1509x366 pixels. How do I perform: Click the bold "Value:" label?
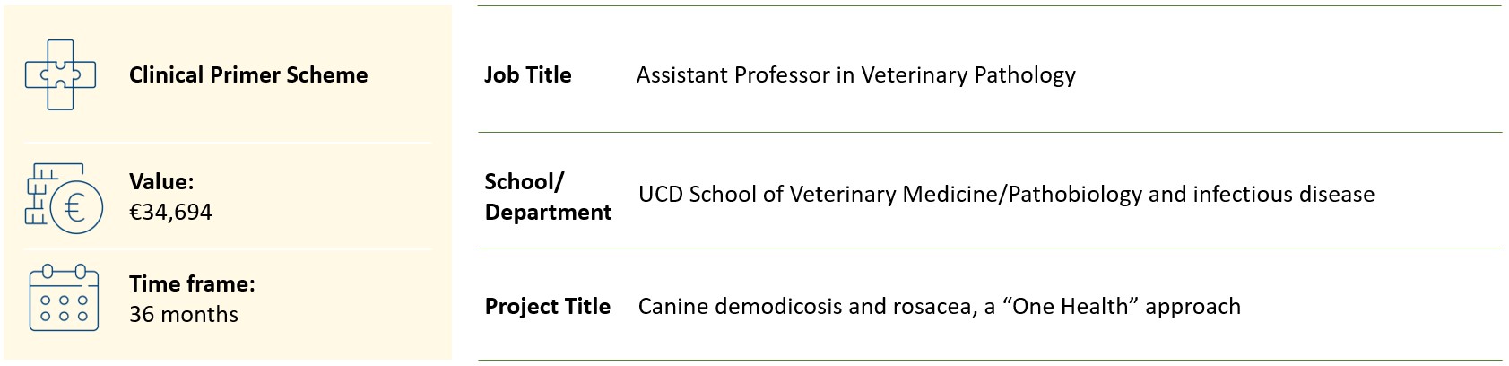[161, 182]
